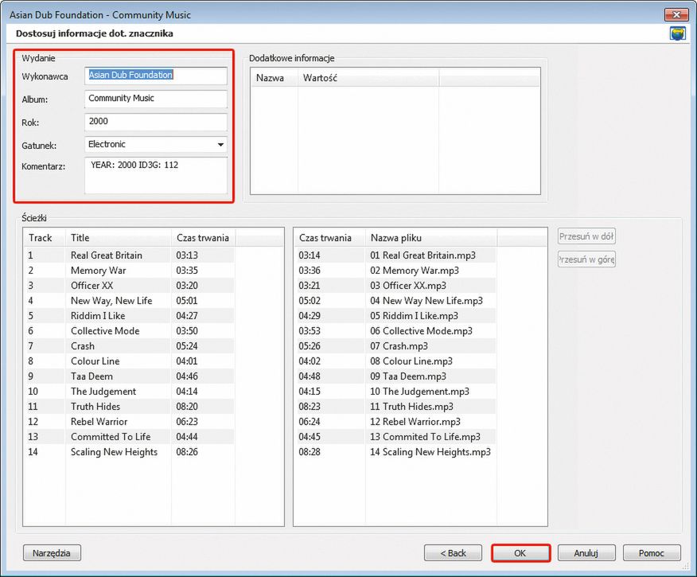Select track title Committed To Life

[x=111, y=436]
